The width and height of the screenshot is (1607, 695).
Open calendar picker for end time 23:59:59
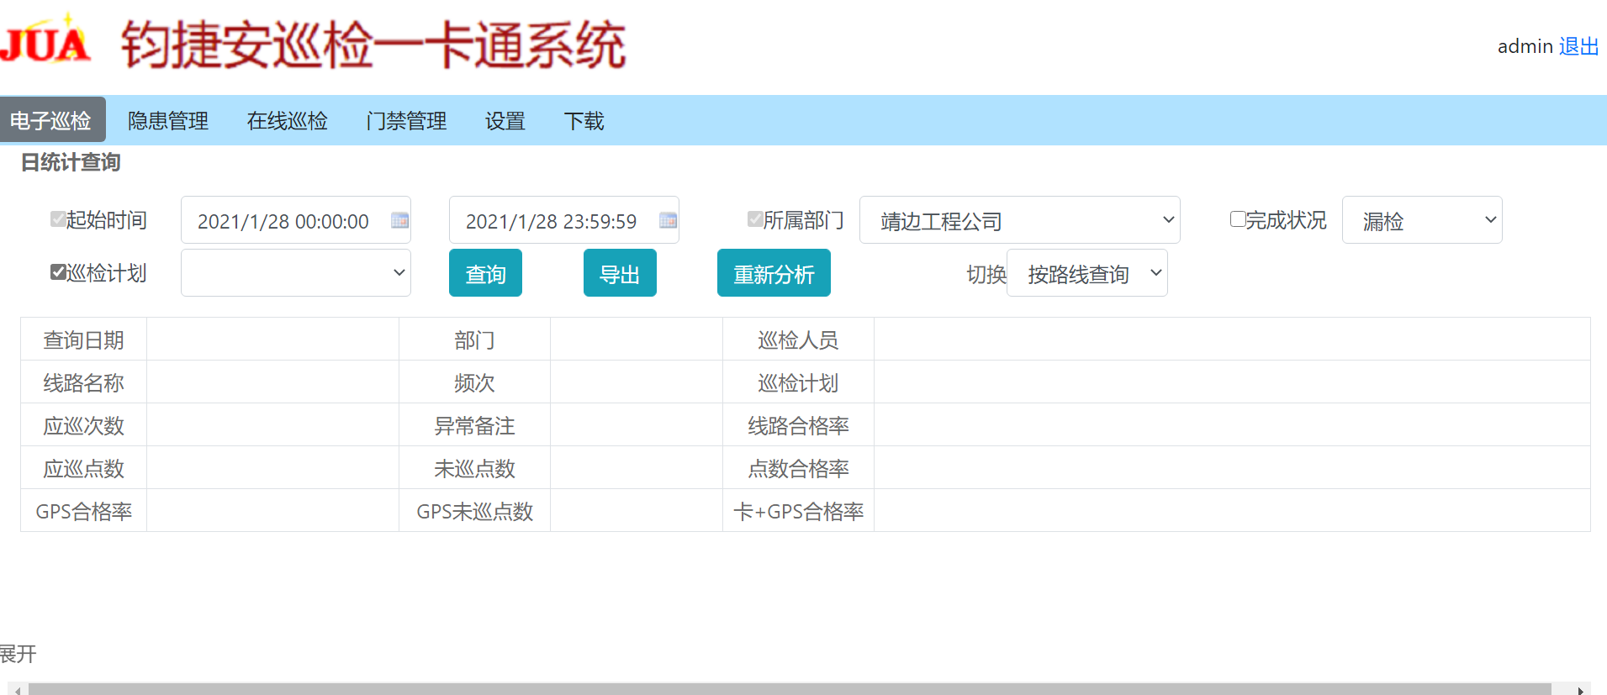(668, 220)
